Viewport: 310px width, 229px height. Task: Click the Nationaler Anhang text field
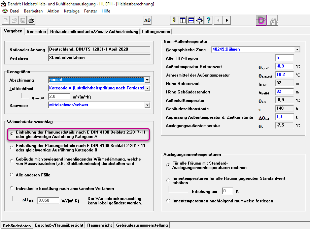(99, 49)
